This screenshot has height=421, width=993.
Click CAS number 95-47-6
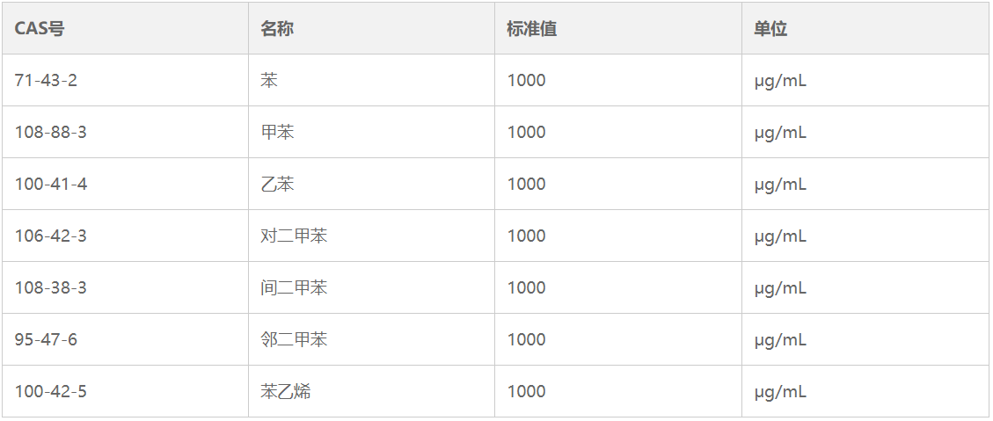pos(46,340)
